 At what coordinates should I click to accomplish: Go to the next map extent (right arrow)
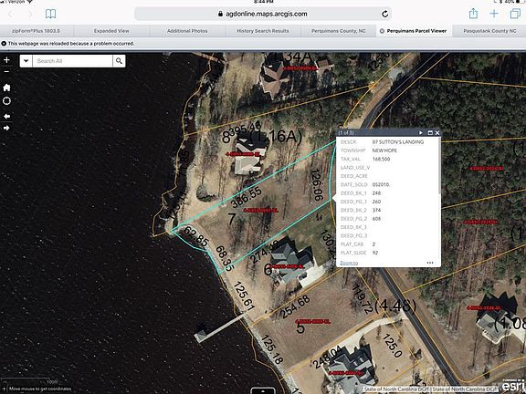tap(6, 128)
